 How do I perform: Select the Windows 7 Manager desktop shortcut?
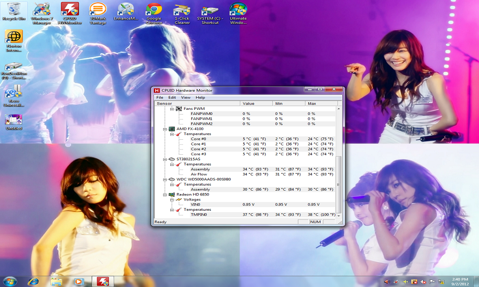click(42, 13)
